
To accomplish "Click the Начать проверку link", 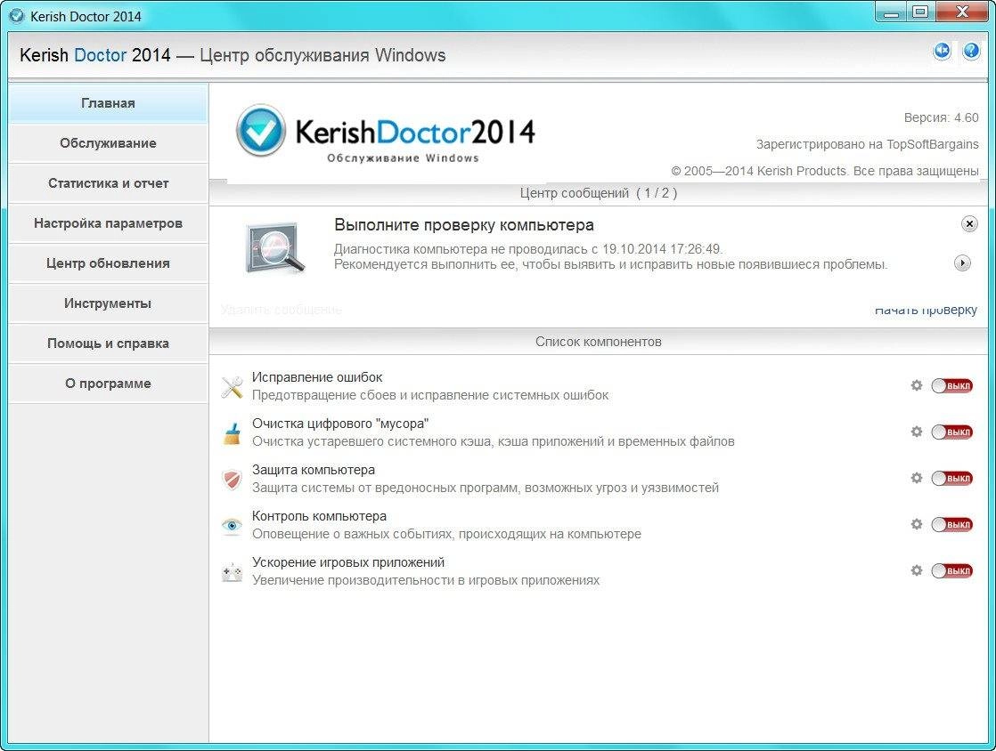I will tap(926, 310).
